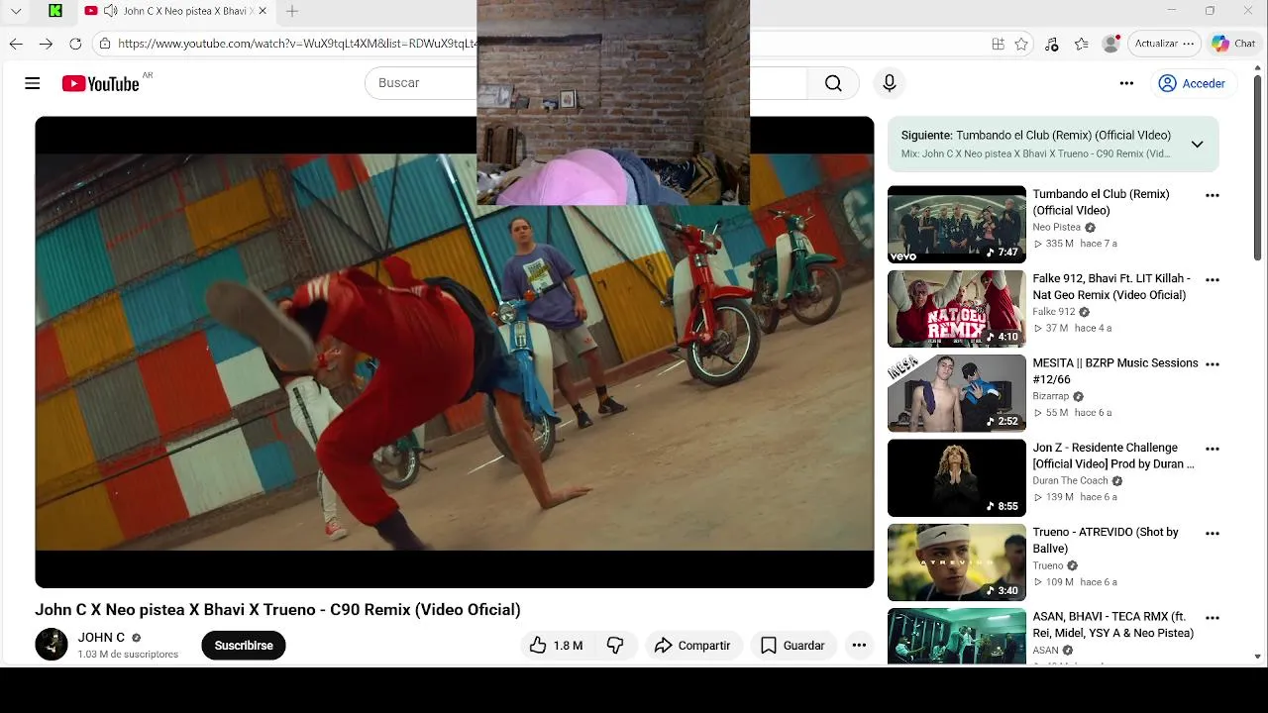
Task: Go forward with browser forward arrow
Action: (x=46, y=44)
